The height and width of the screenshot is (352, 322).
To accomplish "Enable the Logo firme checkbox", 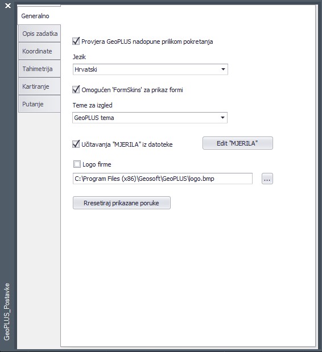I will (77, 164).
